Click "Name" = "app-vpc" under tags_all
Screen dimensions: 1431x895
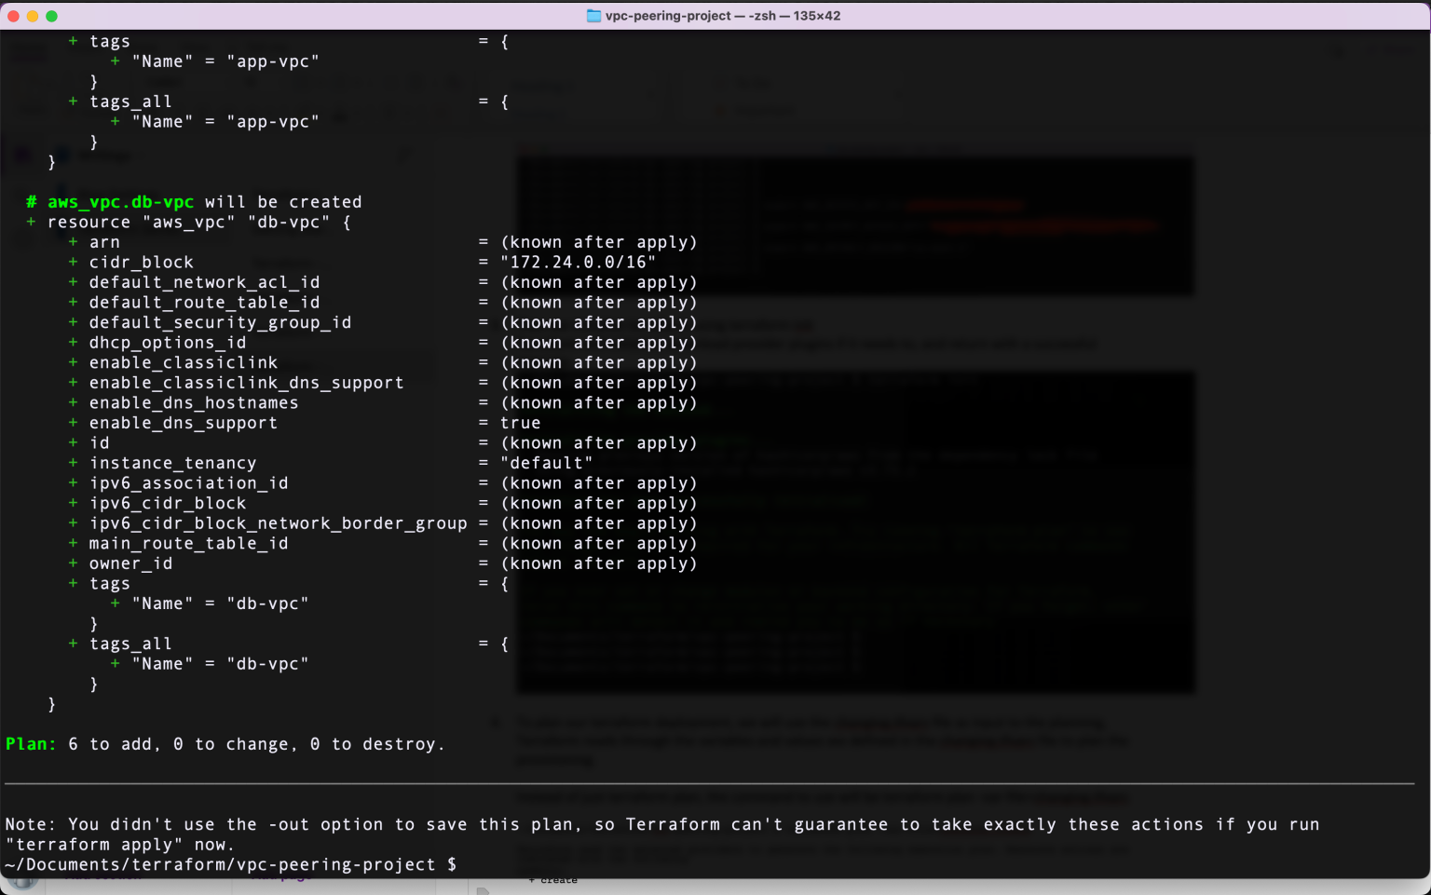click(225, 122)
